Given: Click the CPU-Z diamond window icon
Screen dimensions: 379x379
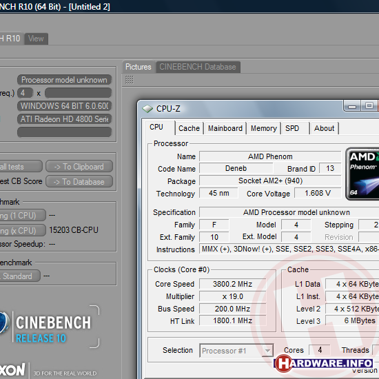Looking at the screenshot, I should (x=147, y=109).
